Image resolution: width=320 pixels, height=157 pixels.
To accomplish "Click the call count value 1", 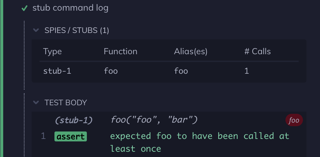I will tap(246, 71).
